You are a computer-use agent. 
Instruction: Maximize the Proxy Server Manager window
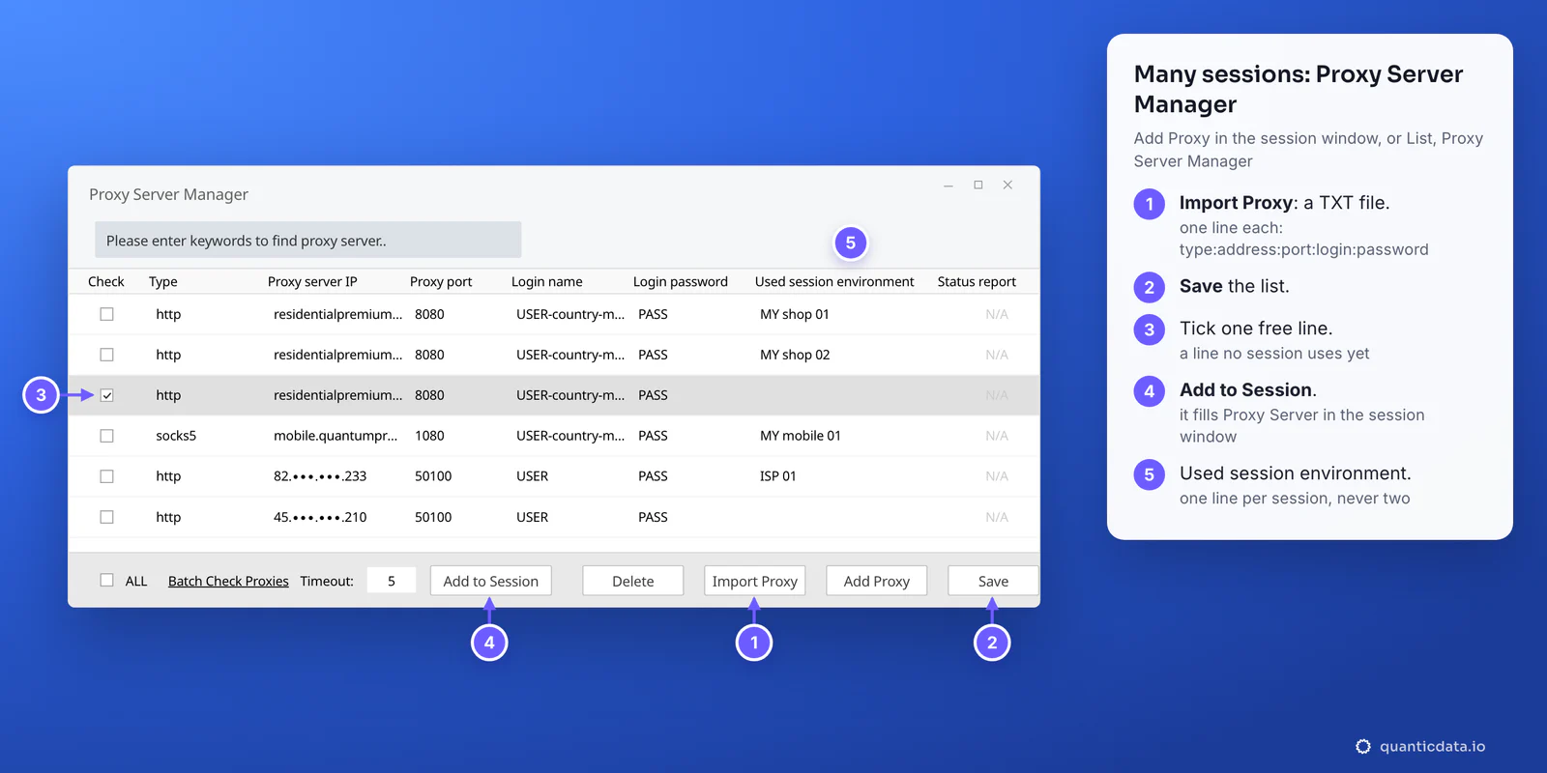978,185
